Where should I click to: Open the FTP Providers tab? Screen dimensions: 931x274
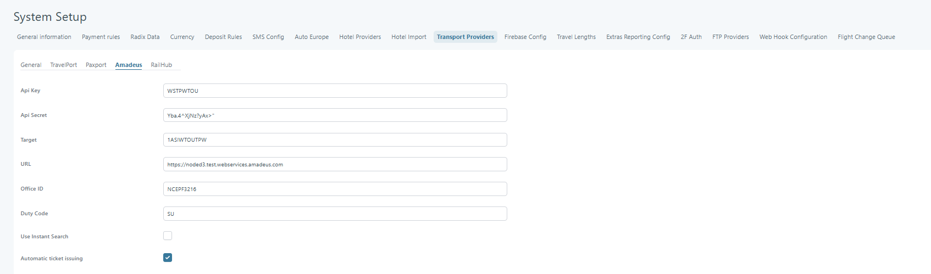pyautogui.click(x=730, y=37)
